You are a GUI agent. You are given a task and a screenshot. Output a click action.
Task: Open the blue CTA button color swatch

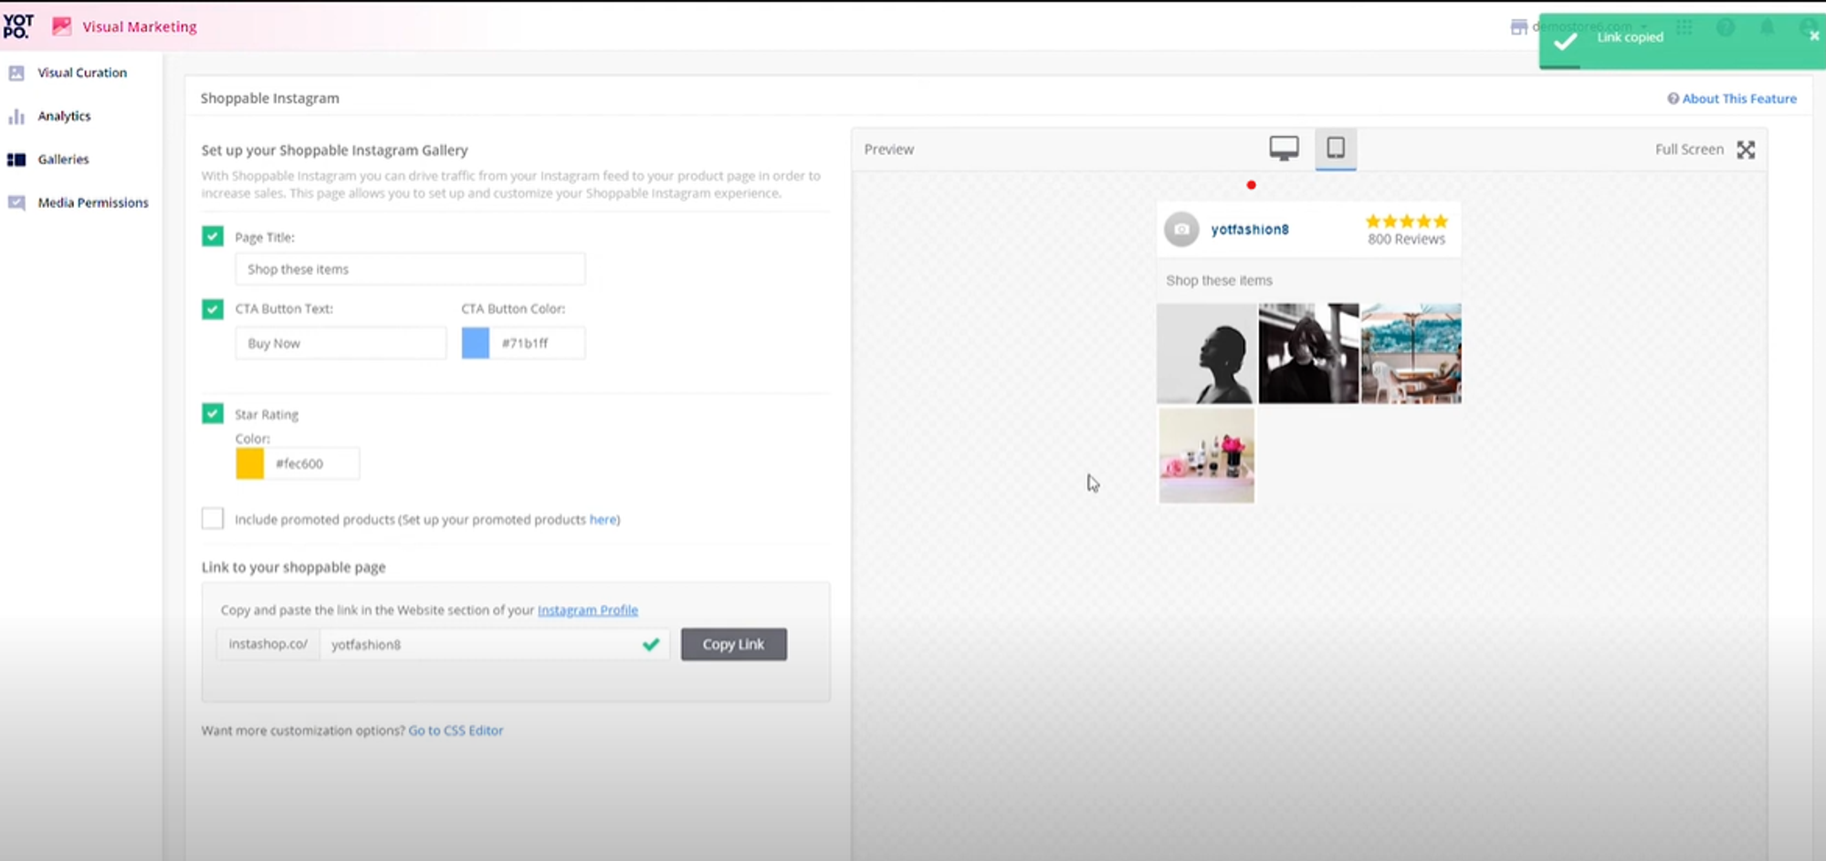pyautogui.click(x=476, y=343)
